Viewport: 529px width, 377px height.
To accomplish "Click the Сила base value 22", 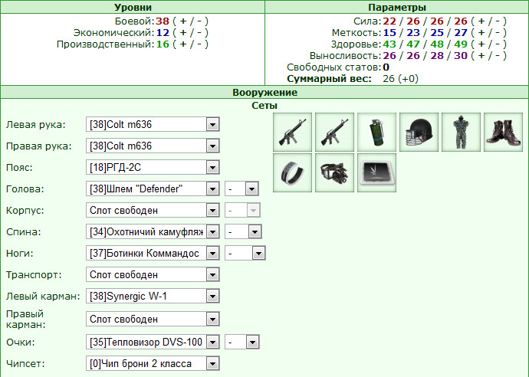I will 389,21.
